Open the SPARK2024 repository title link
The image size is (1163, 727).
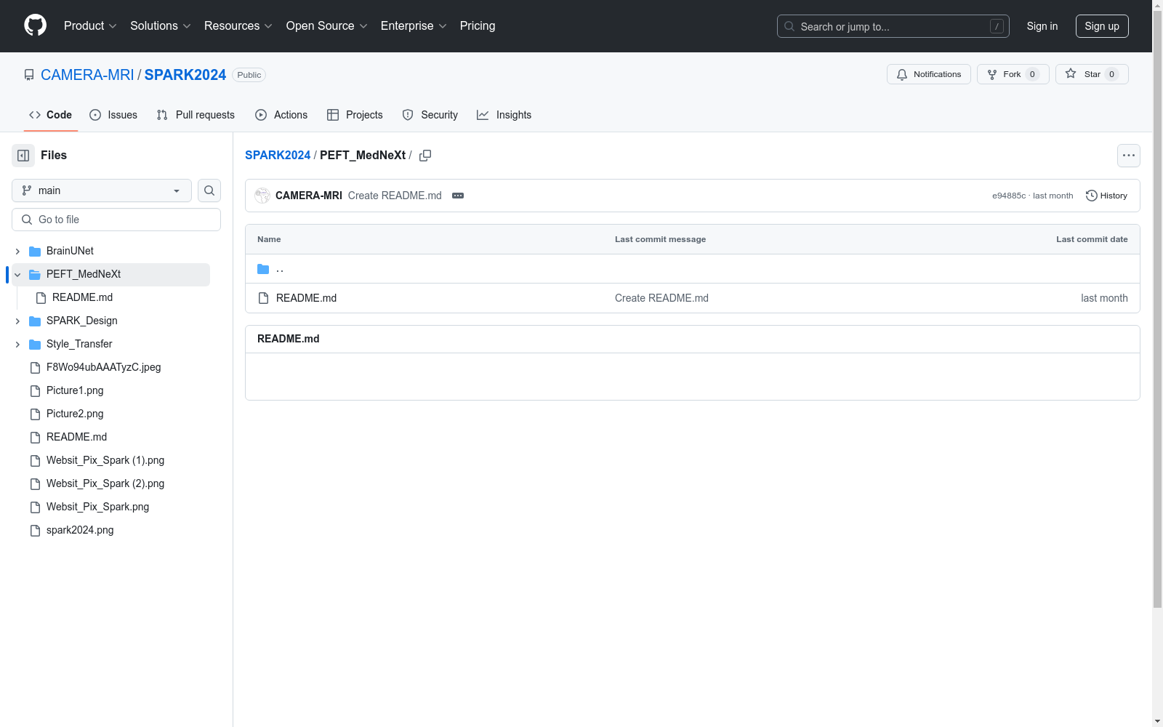click(x=185, y=75)
